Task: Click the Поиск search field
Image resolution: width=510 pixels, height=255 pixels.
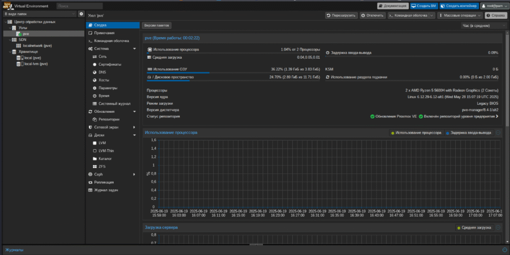Action: tap(79, 6)
